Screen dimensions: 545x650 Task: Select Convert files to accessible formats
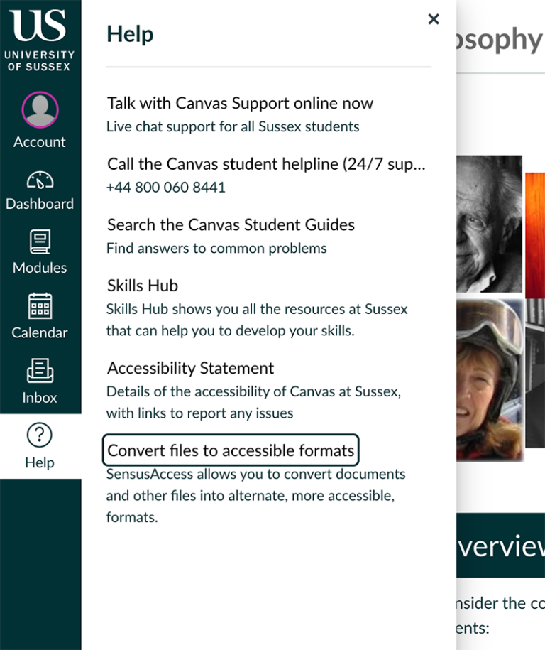pos(231,450)
